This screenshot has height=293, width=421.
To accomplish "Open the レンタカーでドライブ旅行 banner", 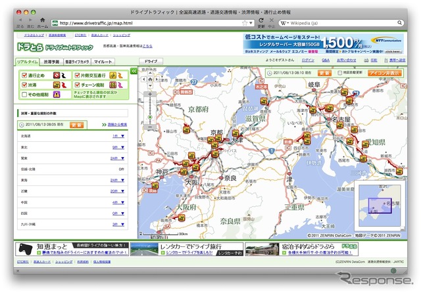I will click(x=187, y=249).
